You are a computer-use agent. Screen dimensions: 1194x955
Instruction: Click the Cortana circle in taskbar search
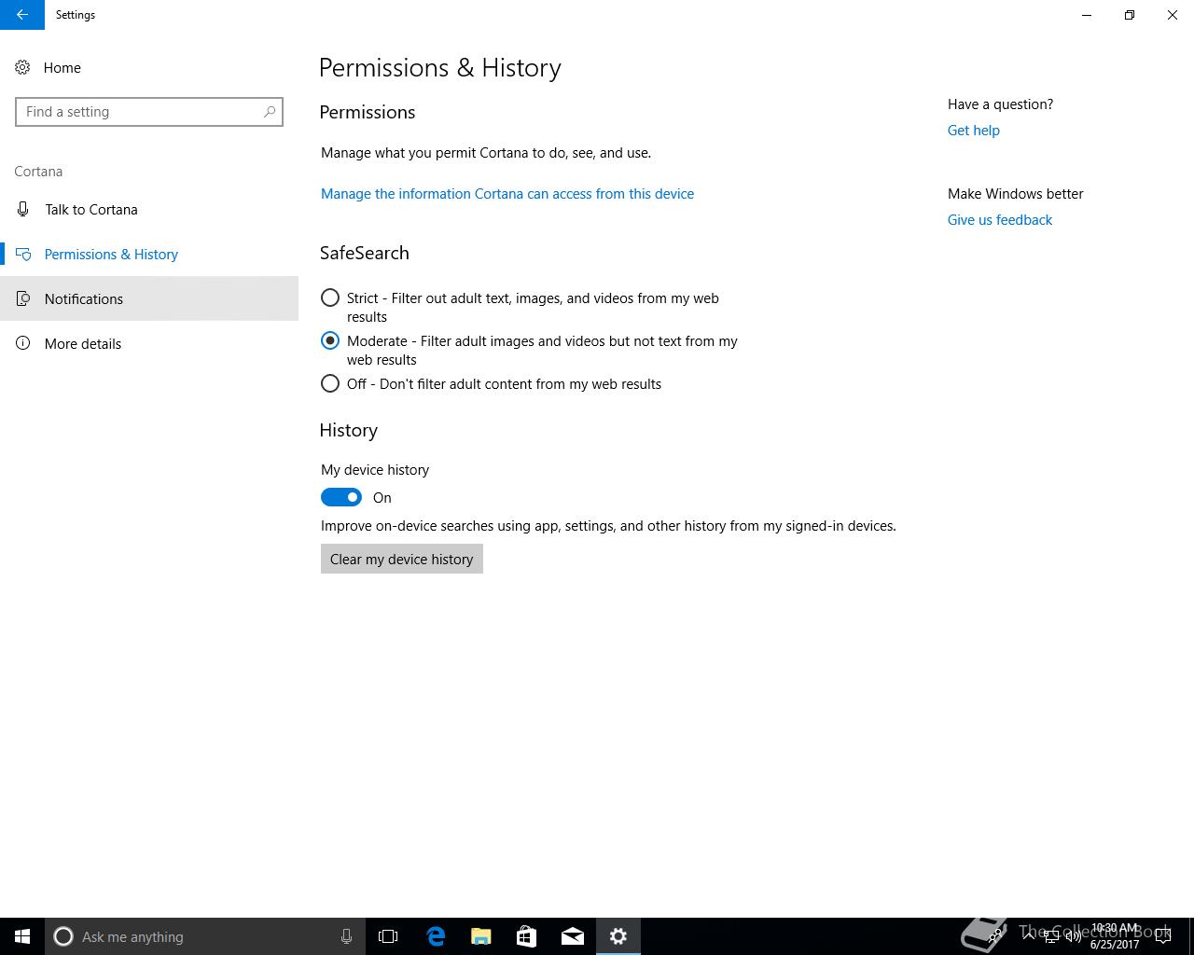pyautogui.click(x=63, y=936)
